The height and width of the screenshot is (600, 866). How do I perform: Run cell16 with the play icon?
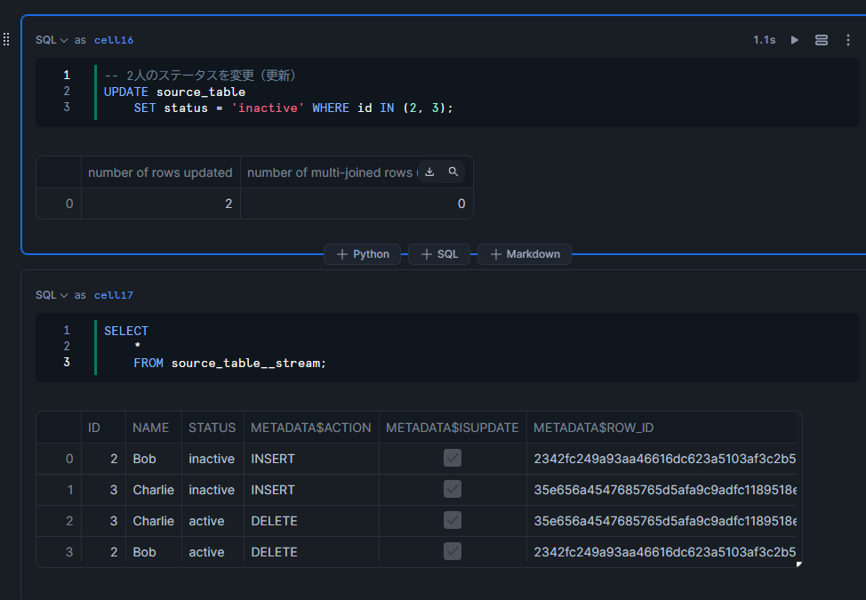pos(794,40)
